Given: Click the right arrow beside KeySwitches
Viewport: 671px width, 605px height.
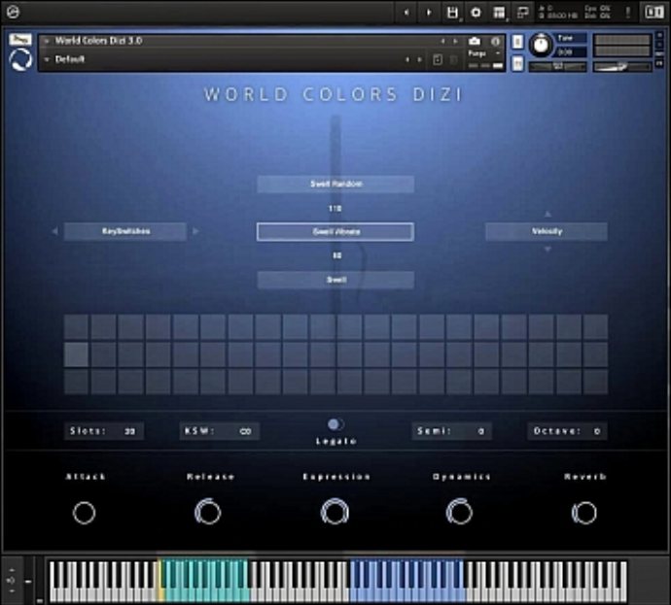Looking at the screenshot, I should (x=195, y=231).
